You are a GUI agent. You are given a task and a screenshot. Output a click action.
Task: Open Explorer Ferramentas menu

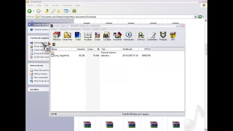coord(67,5)
